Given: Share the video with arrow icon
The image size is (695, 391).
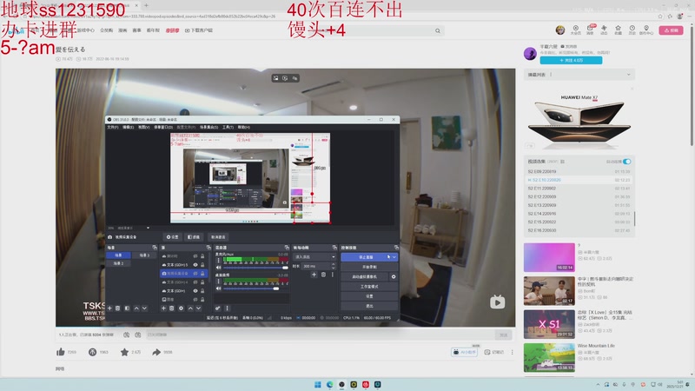Looking at the screenshot, I should tap(156, 352).
